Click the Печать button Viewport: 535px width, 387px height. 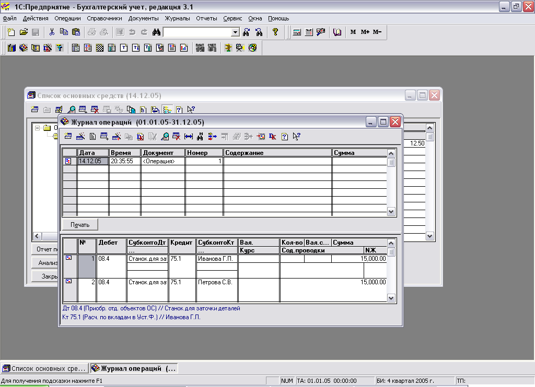point(80,225)
